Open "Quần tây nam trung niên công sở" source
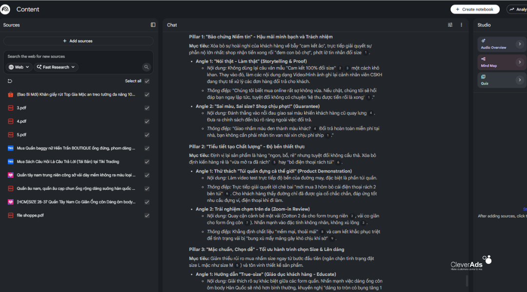The height and width of the screenshot is (292, 527). [x=76, y=175]
